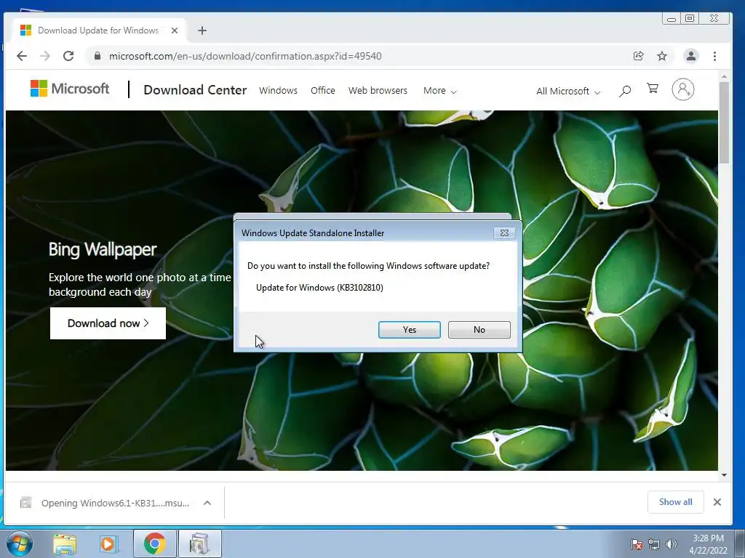Click the installer taskbar icon
Screen dimensions: 745x558
point(199,543)
